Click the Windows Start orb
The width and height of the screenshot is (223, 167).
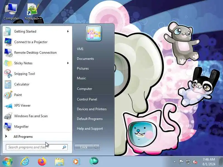[x=8, y=161]
